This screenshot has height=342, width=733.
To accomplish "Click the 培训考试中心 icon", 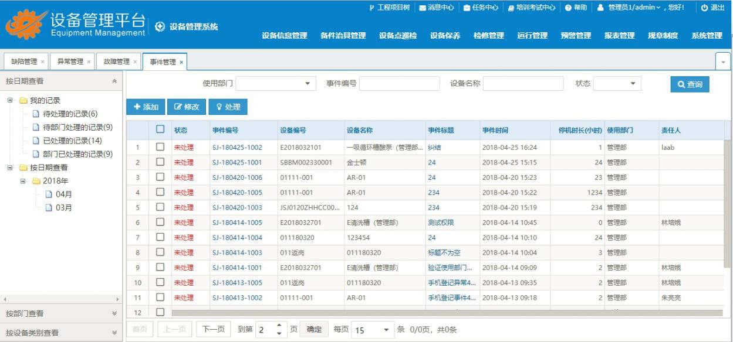I will 511,7.
